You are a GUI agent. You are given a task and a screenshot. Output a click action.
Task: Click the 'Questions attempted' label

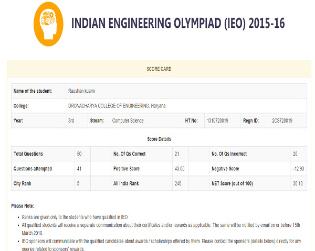click(x=33, y=169)
